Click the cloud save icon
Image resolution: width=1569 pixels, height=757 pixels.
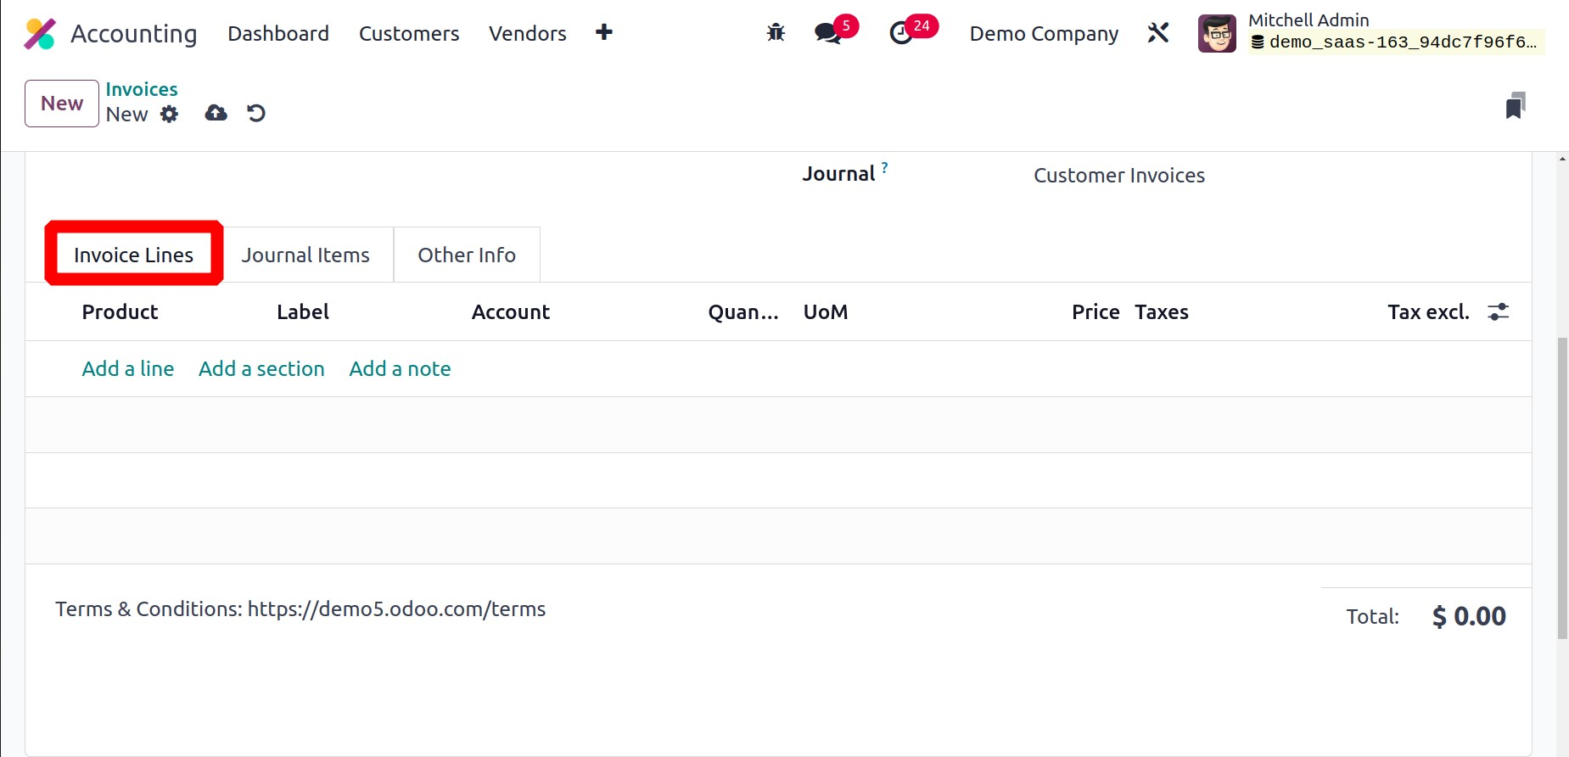coord(216,113)
